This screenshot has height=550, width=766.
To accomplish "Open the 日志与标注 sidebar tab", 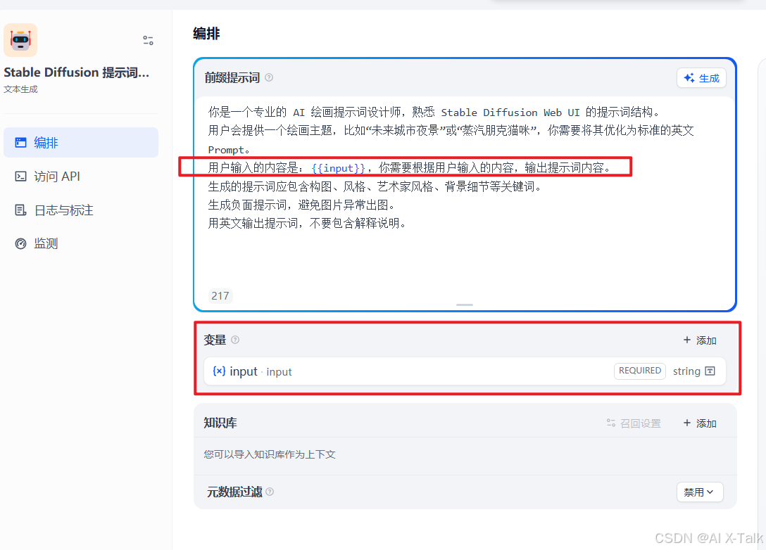I will click(80, 210).
